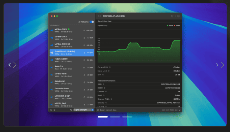Select the third carousel page indicator

pos(127,117)
